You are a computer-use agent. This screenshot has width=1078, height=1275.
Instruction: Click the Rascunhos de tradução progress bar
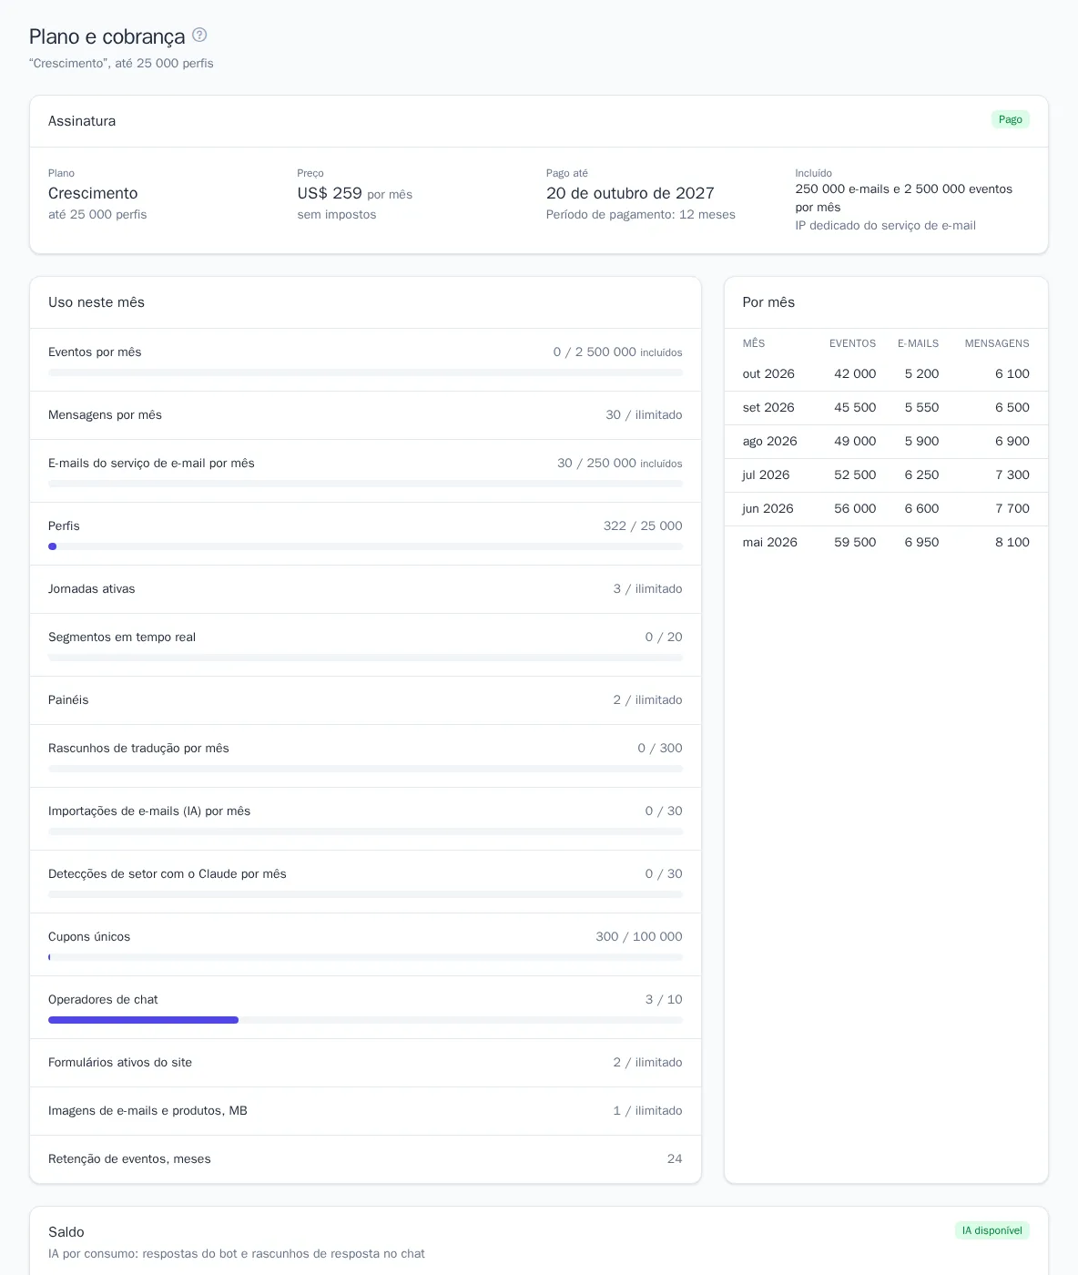[365, 769]
